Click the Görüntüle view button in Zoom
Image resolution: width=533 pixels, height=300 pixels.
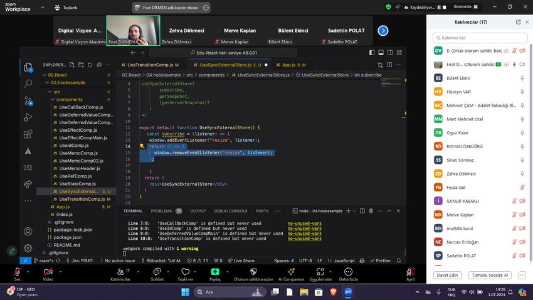coord(465,7)
